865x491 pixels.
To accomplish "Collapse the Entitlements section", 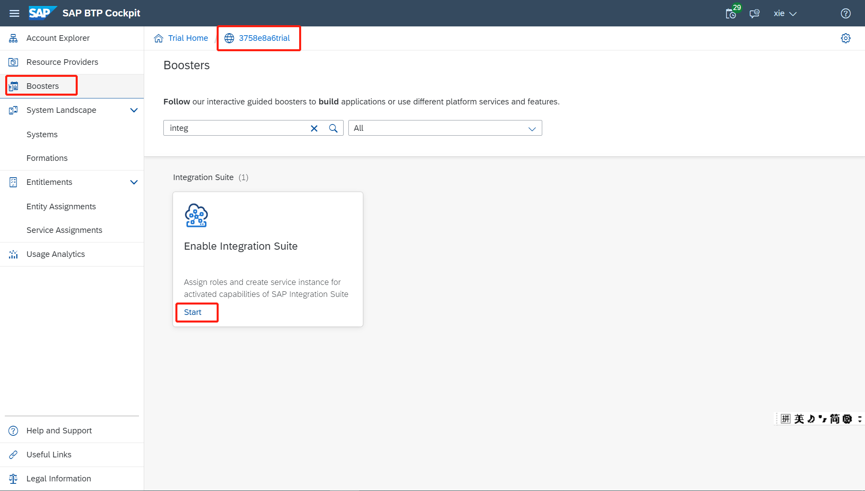I will (134, 182).
